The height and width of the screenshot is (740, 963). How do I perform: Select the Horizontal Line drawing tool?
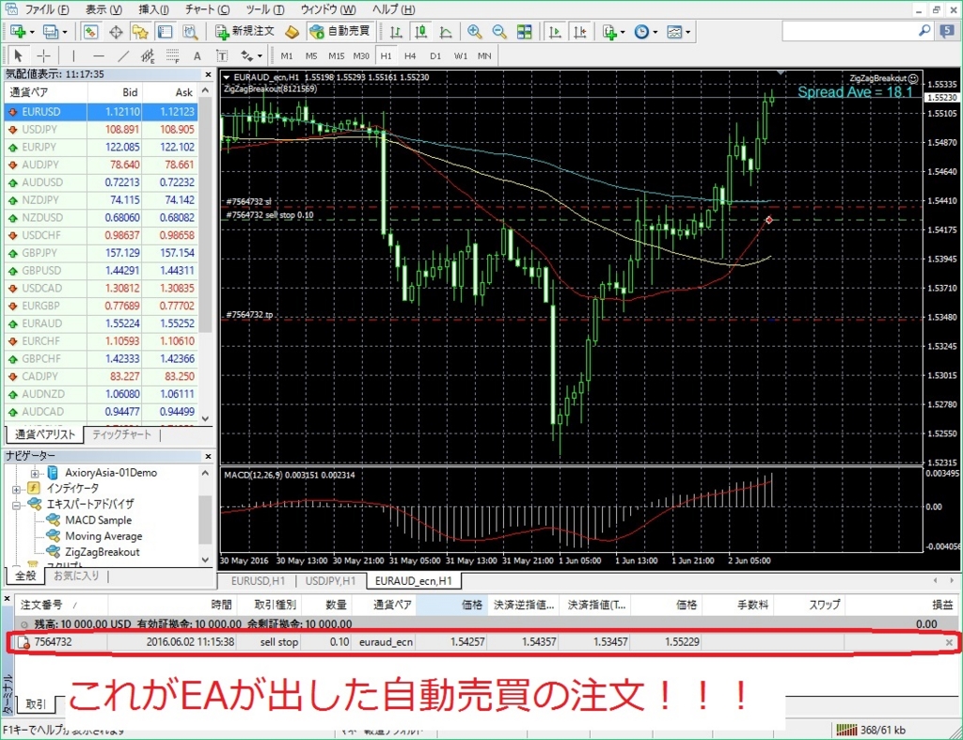[97, 55]
